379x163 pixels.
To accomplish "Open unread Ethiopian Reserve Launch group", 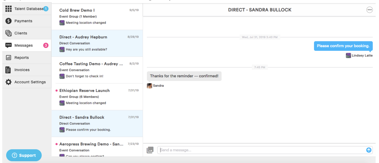I will (x=97, y=97).
